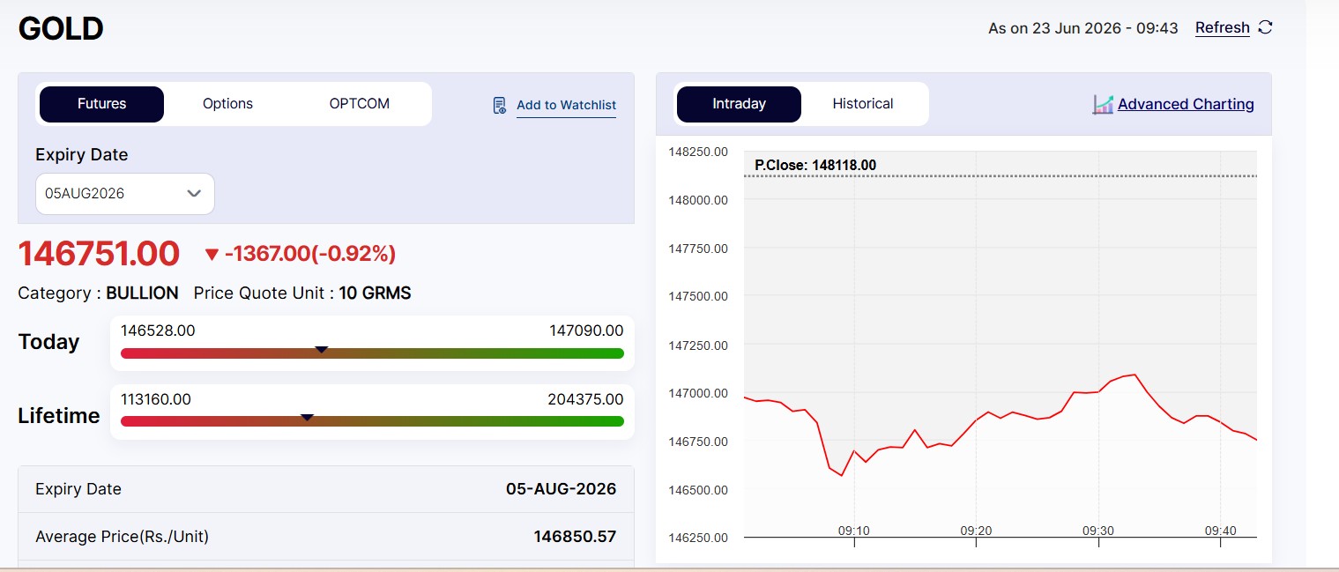The height and width of the screenshot is (572, 1339).
Task: Click the 146250.00 y-axis label
Action: click(x=698, y=538)
